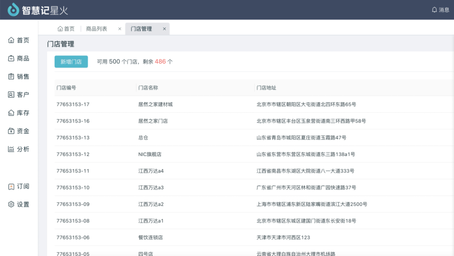Open the 订阅 subscription sidebar icon
Image resolution: width=454 pixels, height=256 pixels.
pyautogui.click(x=11, y=186)
